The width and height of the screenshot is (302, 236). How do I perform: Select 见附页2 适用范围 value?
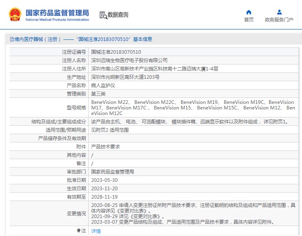[x=110, y=130]
